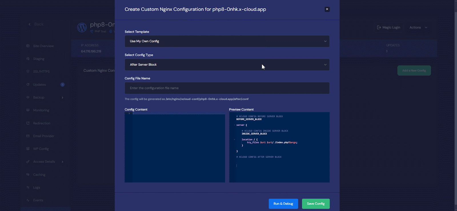Viewport: 457px width, 211px height.
Task: Click the Config File Name input field
Action: click(227, 88)
